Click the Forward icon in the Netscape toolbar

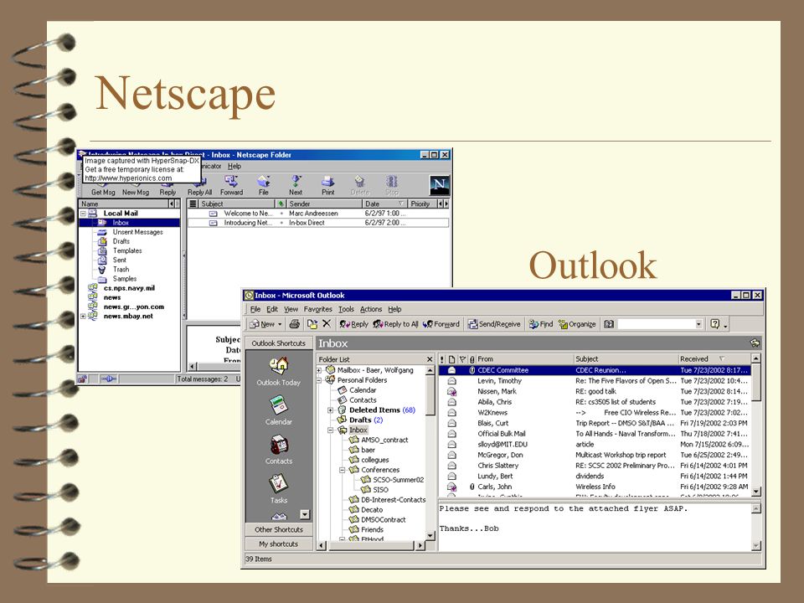coord(231,181)
